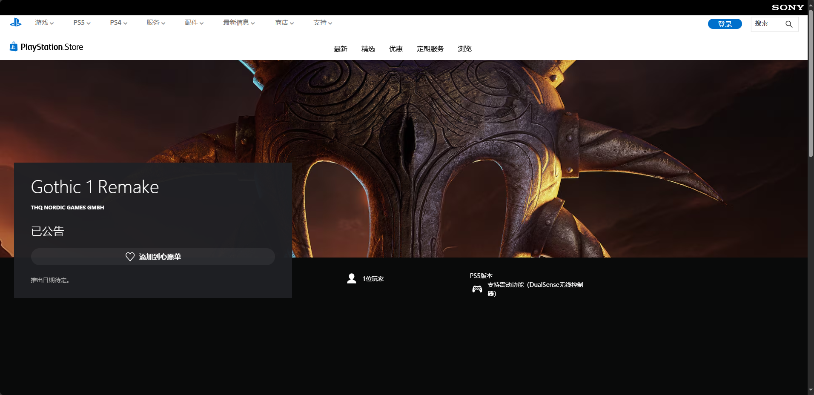Viewport: 814px width, 395px height.
Task: Open the 最新 store tab
Action: pos(341,49)
